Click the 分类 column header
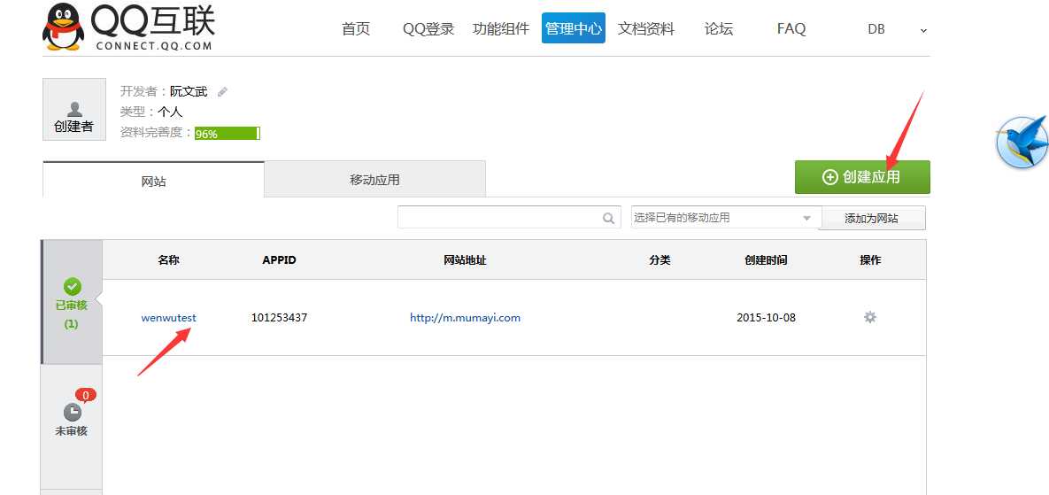This screenshot has height=495, width=1049. coord(659,260)
